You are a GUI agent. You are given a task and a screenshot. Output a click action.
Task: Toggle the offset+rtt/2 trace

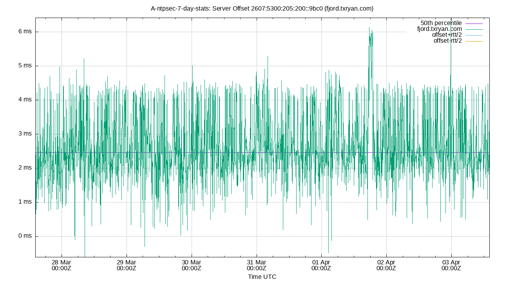pyautogui.click(x=448, y=34)
